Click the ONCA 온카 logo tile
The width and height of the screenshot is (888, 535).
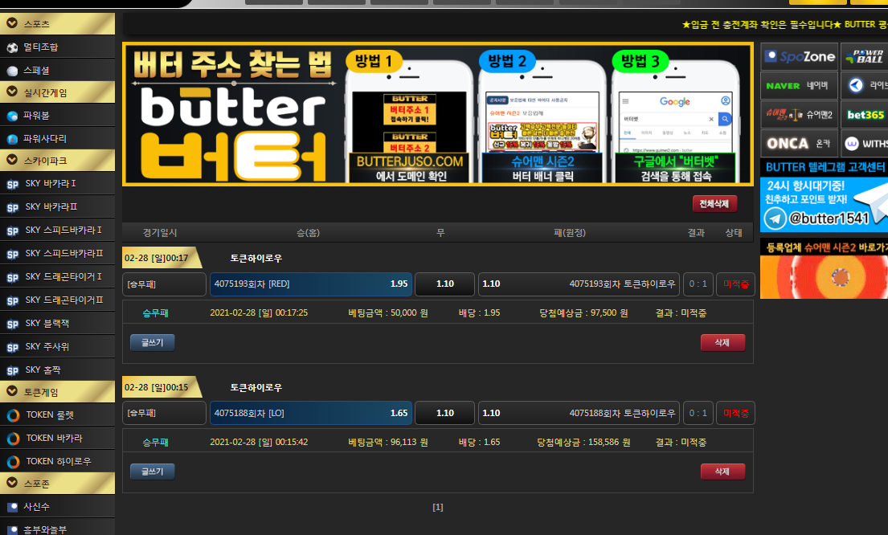click(799, 144)
